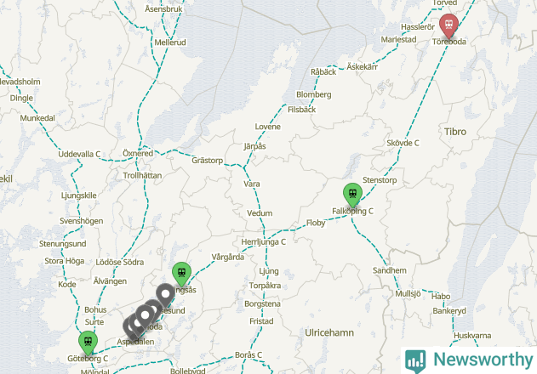This screenshot has width=537, height=374.
Task: Select the gray pin nearest Alingsås
Action: [x=165, y=295]
